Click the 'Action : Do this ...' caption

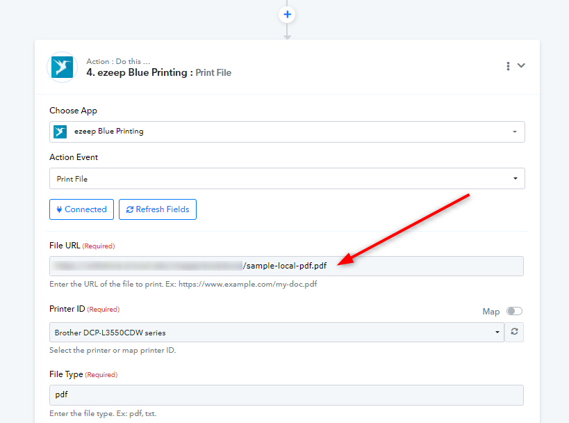(118, 61)
